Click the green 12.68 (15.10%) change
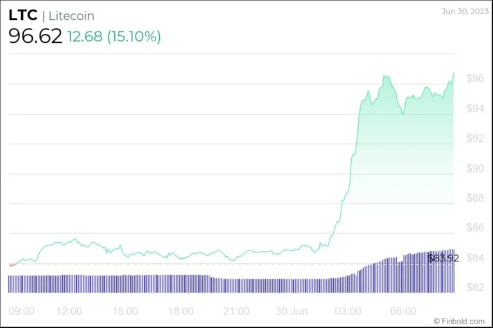493x328 pixels. [114, 37]
